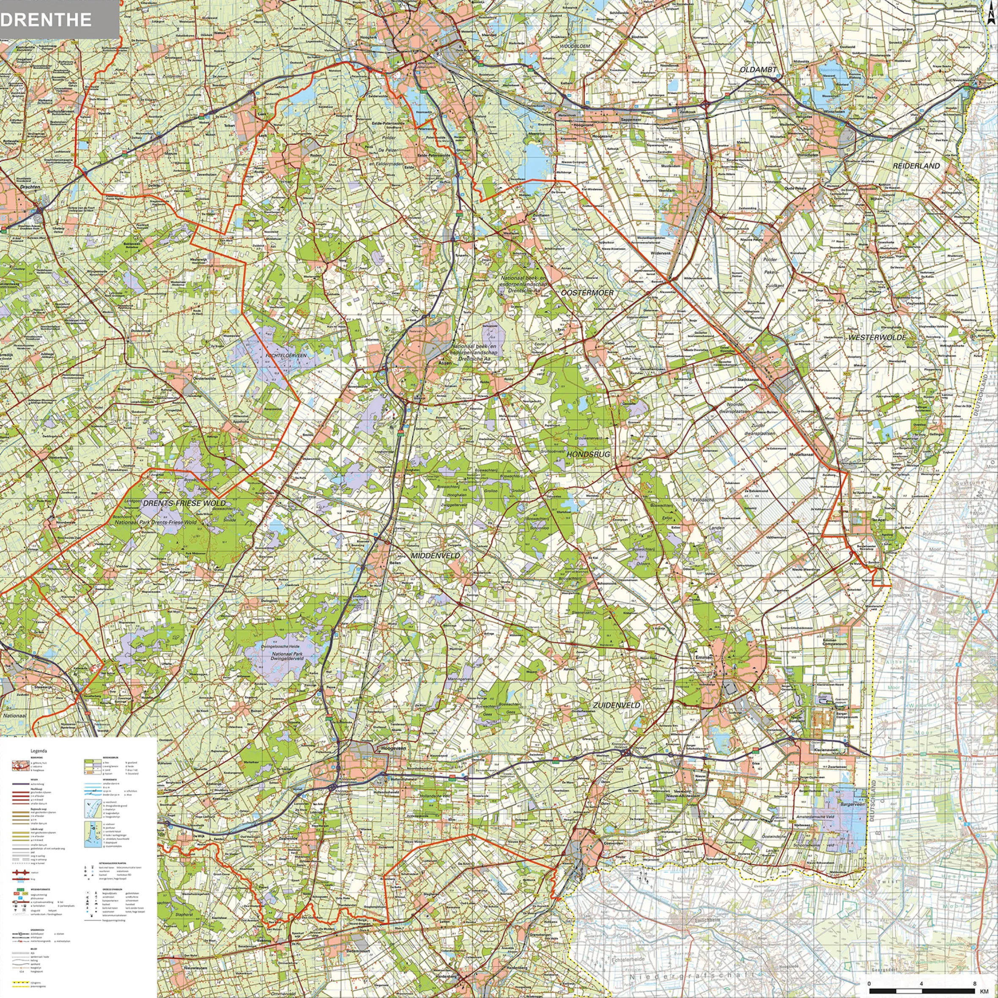This screenshot has width=998, height=998.
Task: Select the ZUIDENVELD region label
Action: click(x=616, y=705)
